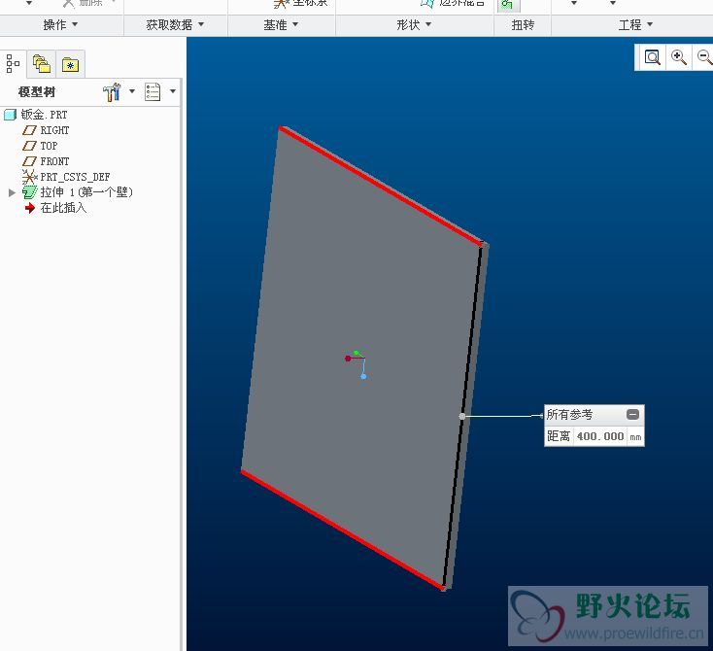Click the RIGHT plane parallelogram icon
This screenshot has width=713, height=651.
[x=29, y=130]
